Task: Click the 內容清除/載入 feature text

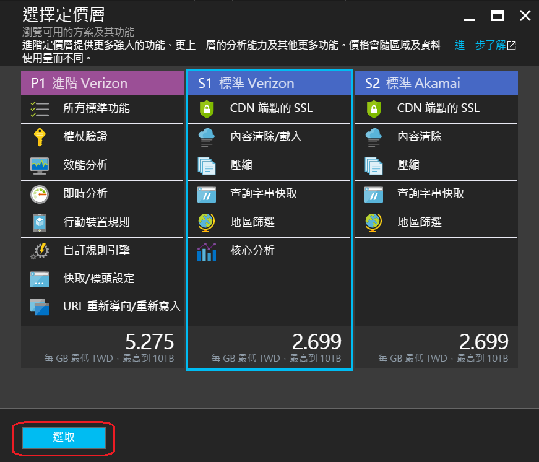Action: point(265,137)
